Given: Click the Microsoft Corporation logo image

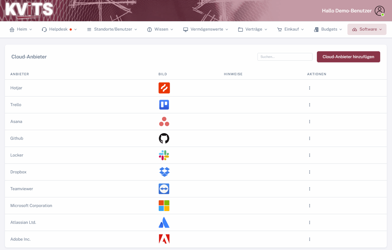Looking at the screenshot, I should pos(164,206).
